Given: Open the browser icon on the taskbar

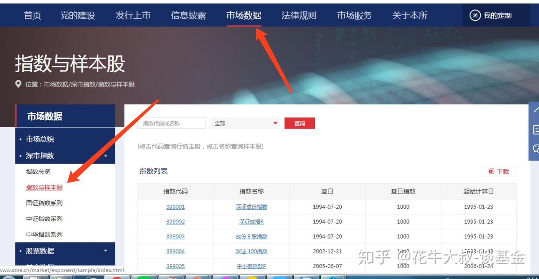Looking at the screenshot, I should coord(331,278).
